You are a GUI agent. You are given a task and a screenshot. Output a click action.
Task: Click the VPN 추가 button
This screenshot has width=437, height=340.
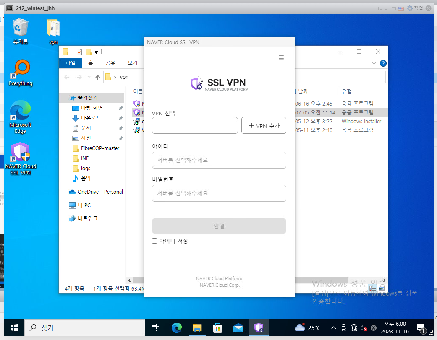click(x=264, y=125)
